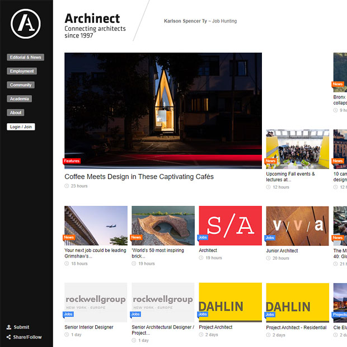Click rockwellgroup thumbnail for Senior Interior Designer
This screenshot has height=347, width=347.
tap(96, 302)
